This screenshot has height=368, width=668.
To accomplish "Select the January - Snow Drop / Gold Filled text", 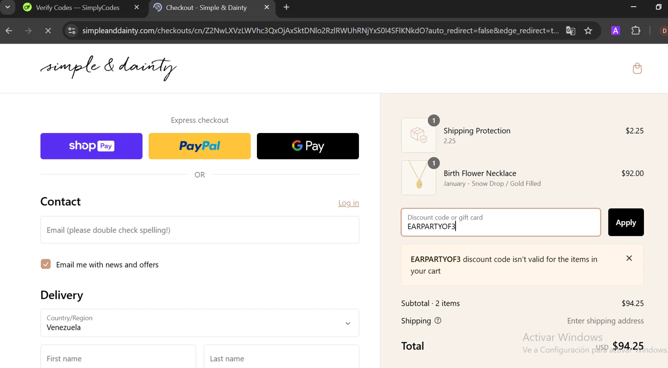I will coord(492,183).
